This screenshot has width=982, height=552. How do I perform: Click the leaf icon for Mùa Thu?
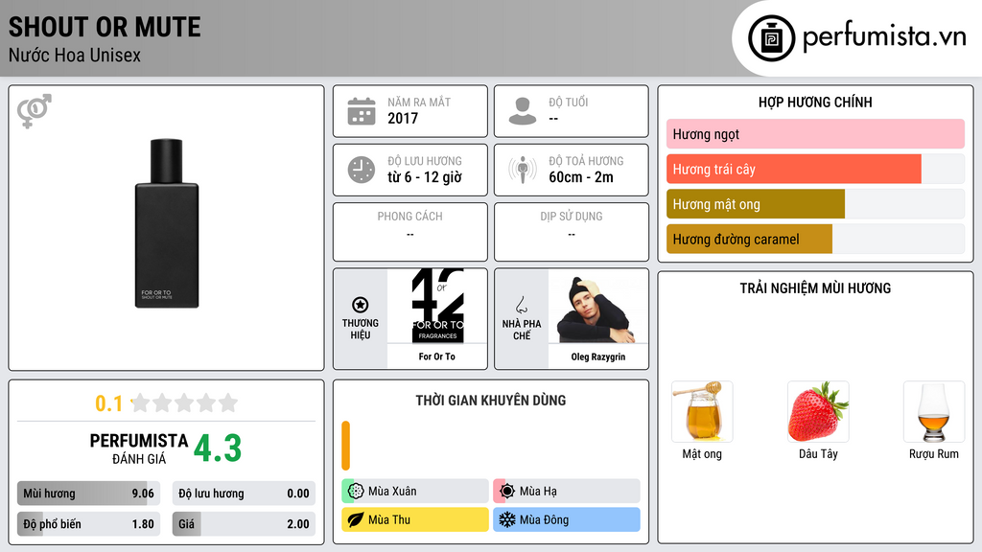coord(356,519)
